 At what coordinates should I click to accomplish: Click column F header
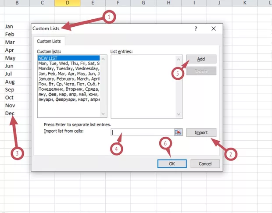click(x=118, y=3)
